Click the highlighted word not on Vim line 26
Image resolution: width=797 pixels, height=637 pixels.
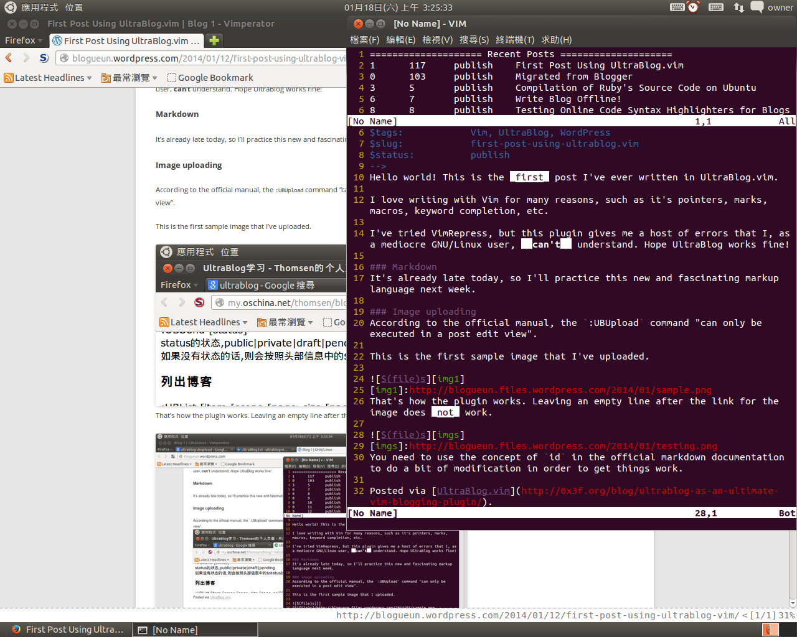click(445, 412)
